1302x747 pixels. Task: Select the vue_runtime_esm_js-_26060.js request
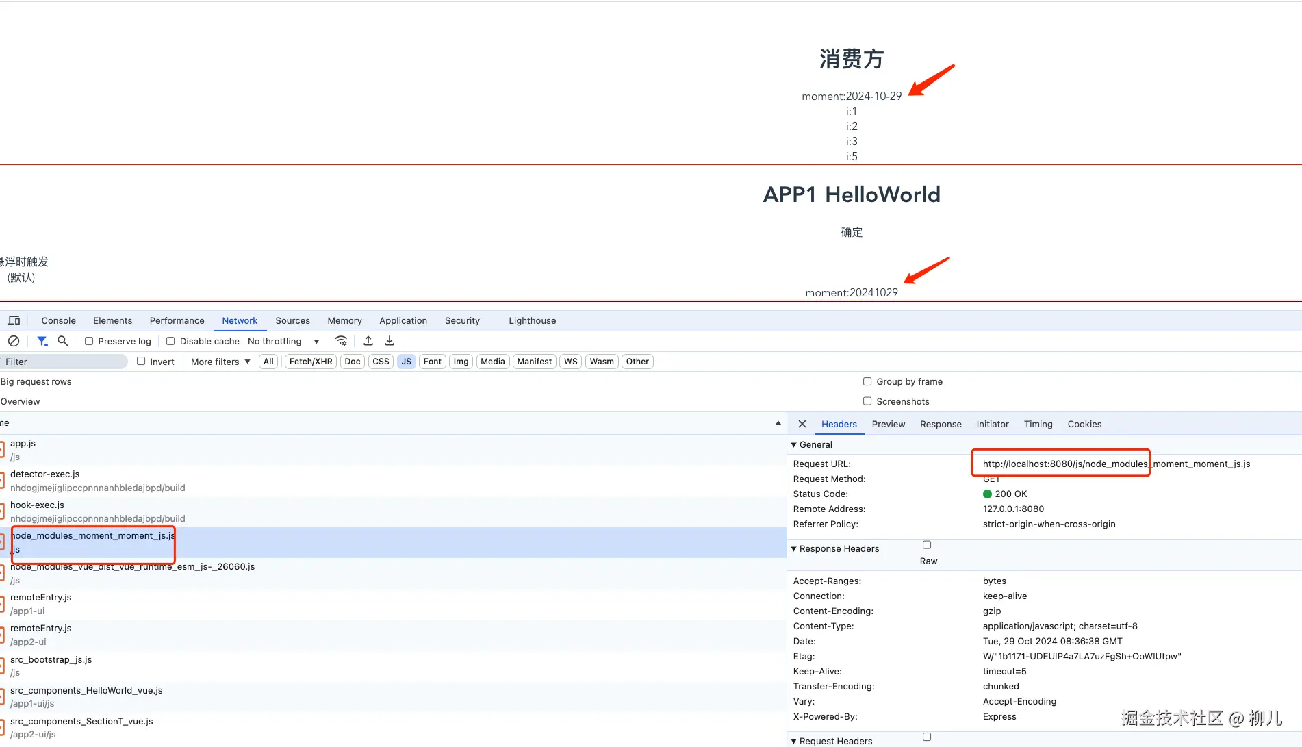click(x=393, y=573)
